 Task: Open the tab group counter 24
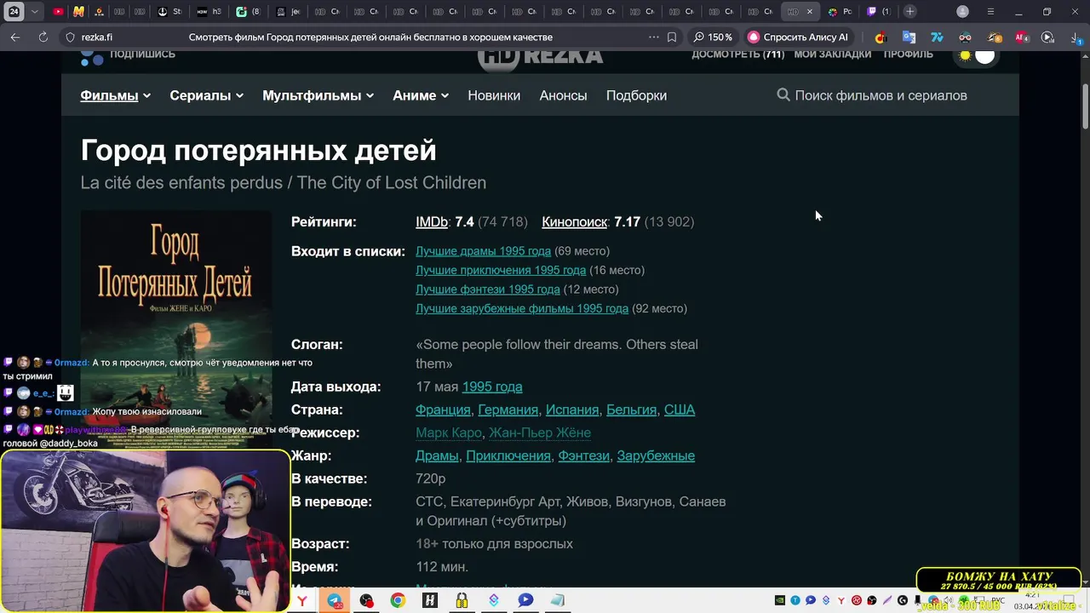point(14,11)
